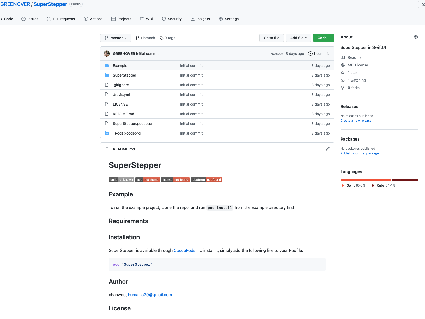Open the Example folder icon
This screenshot has height=319, width=425.
click(x=107, y=66)
